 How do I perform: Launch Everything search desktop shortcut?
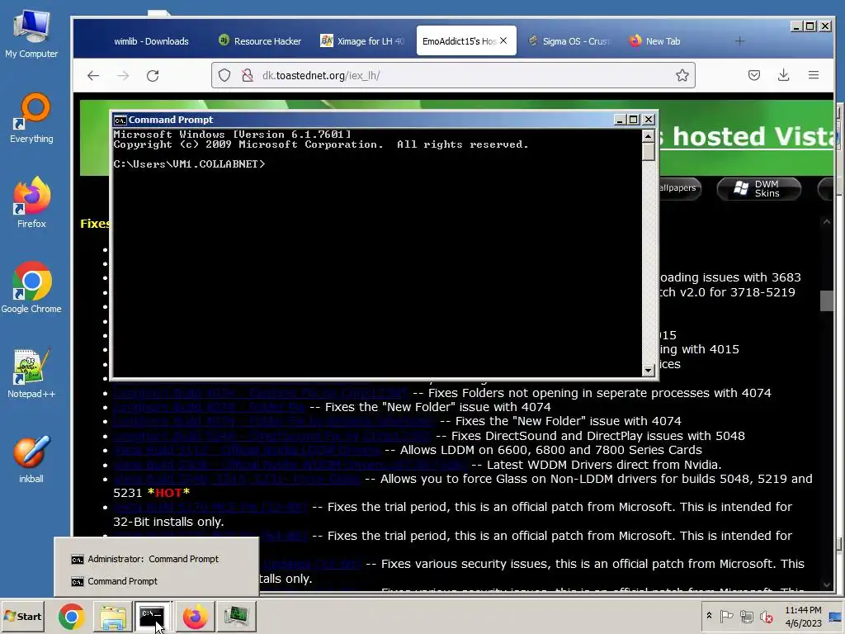point(31,119)
